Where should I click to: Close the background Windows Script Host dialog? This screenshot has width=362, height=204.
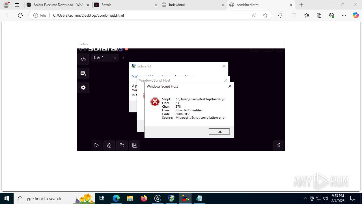click(x=226, y=80)
